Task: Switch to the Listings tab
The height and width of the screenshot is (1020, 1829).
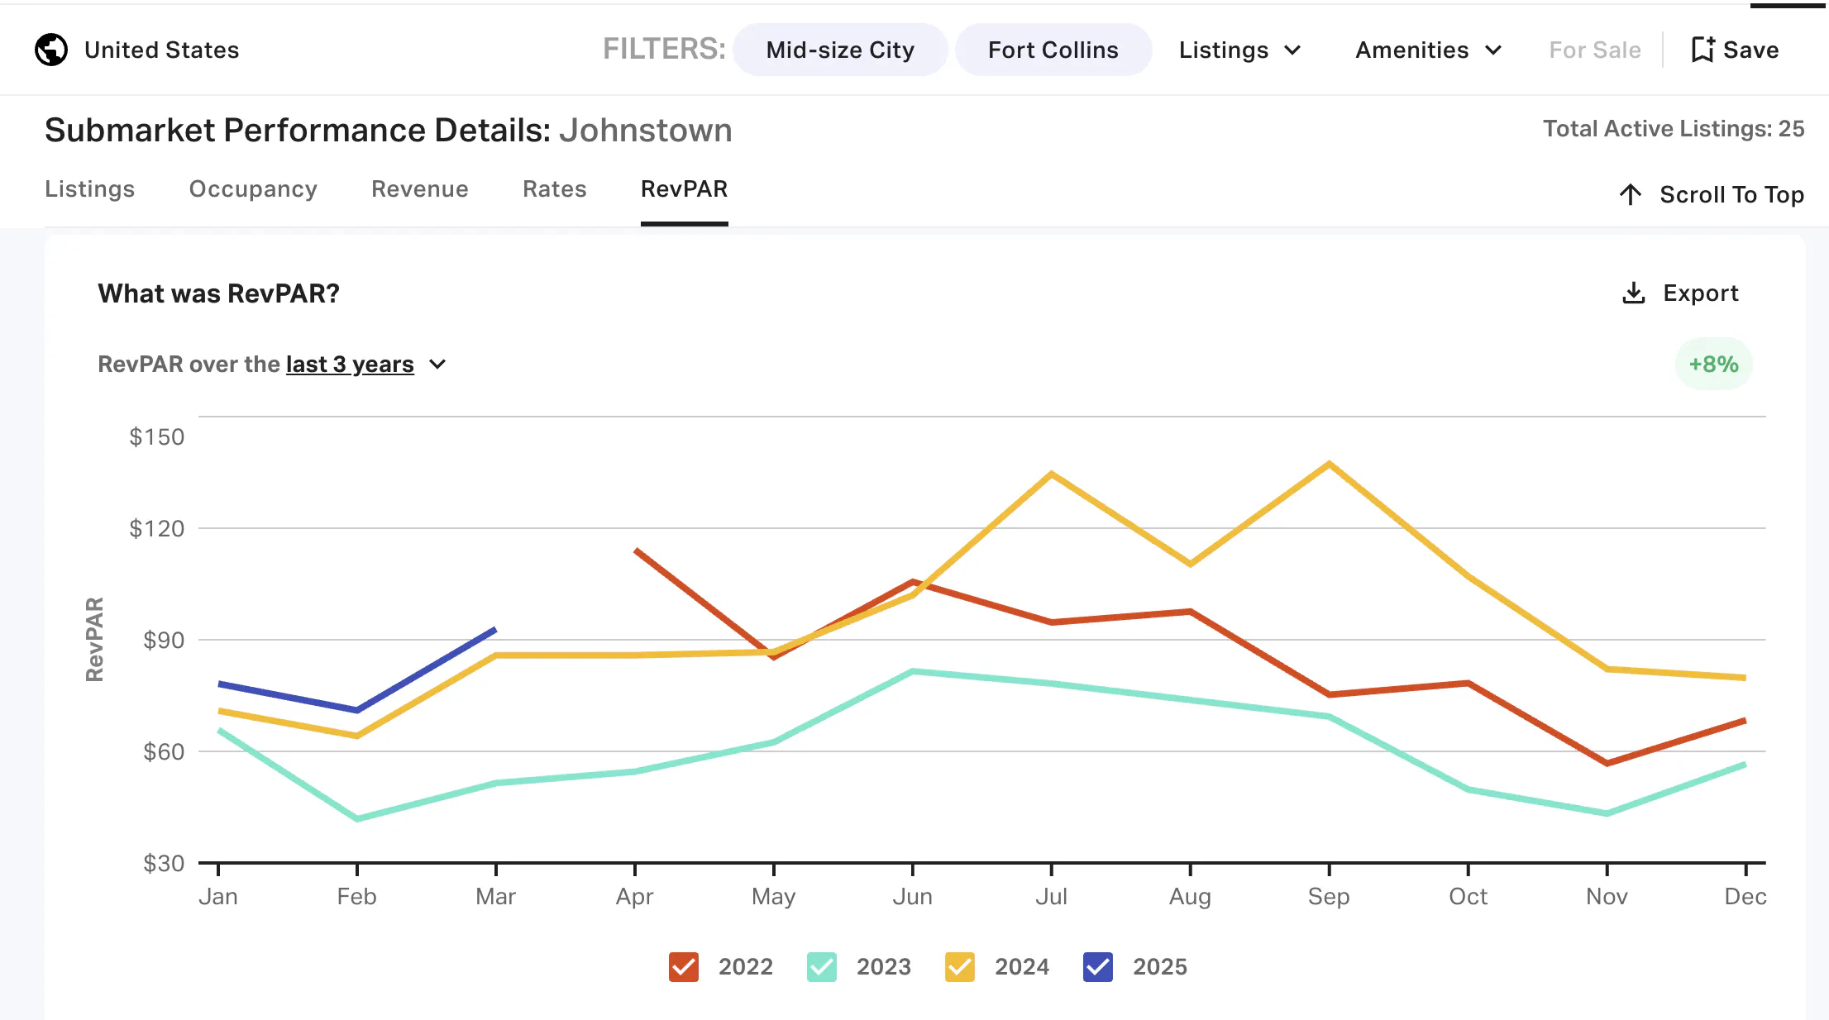Action: [90, 189]
